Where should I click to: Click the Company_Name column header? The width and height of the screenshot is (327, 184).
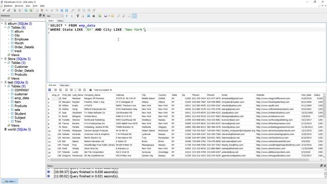pyautogui.click(x=99, y=95)
